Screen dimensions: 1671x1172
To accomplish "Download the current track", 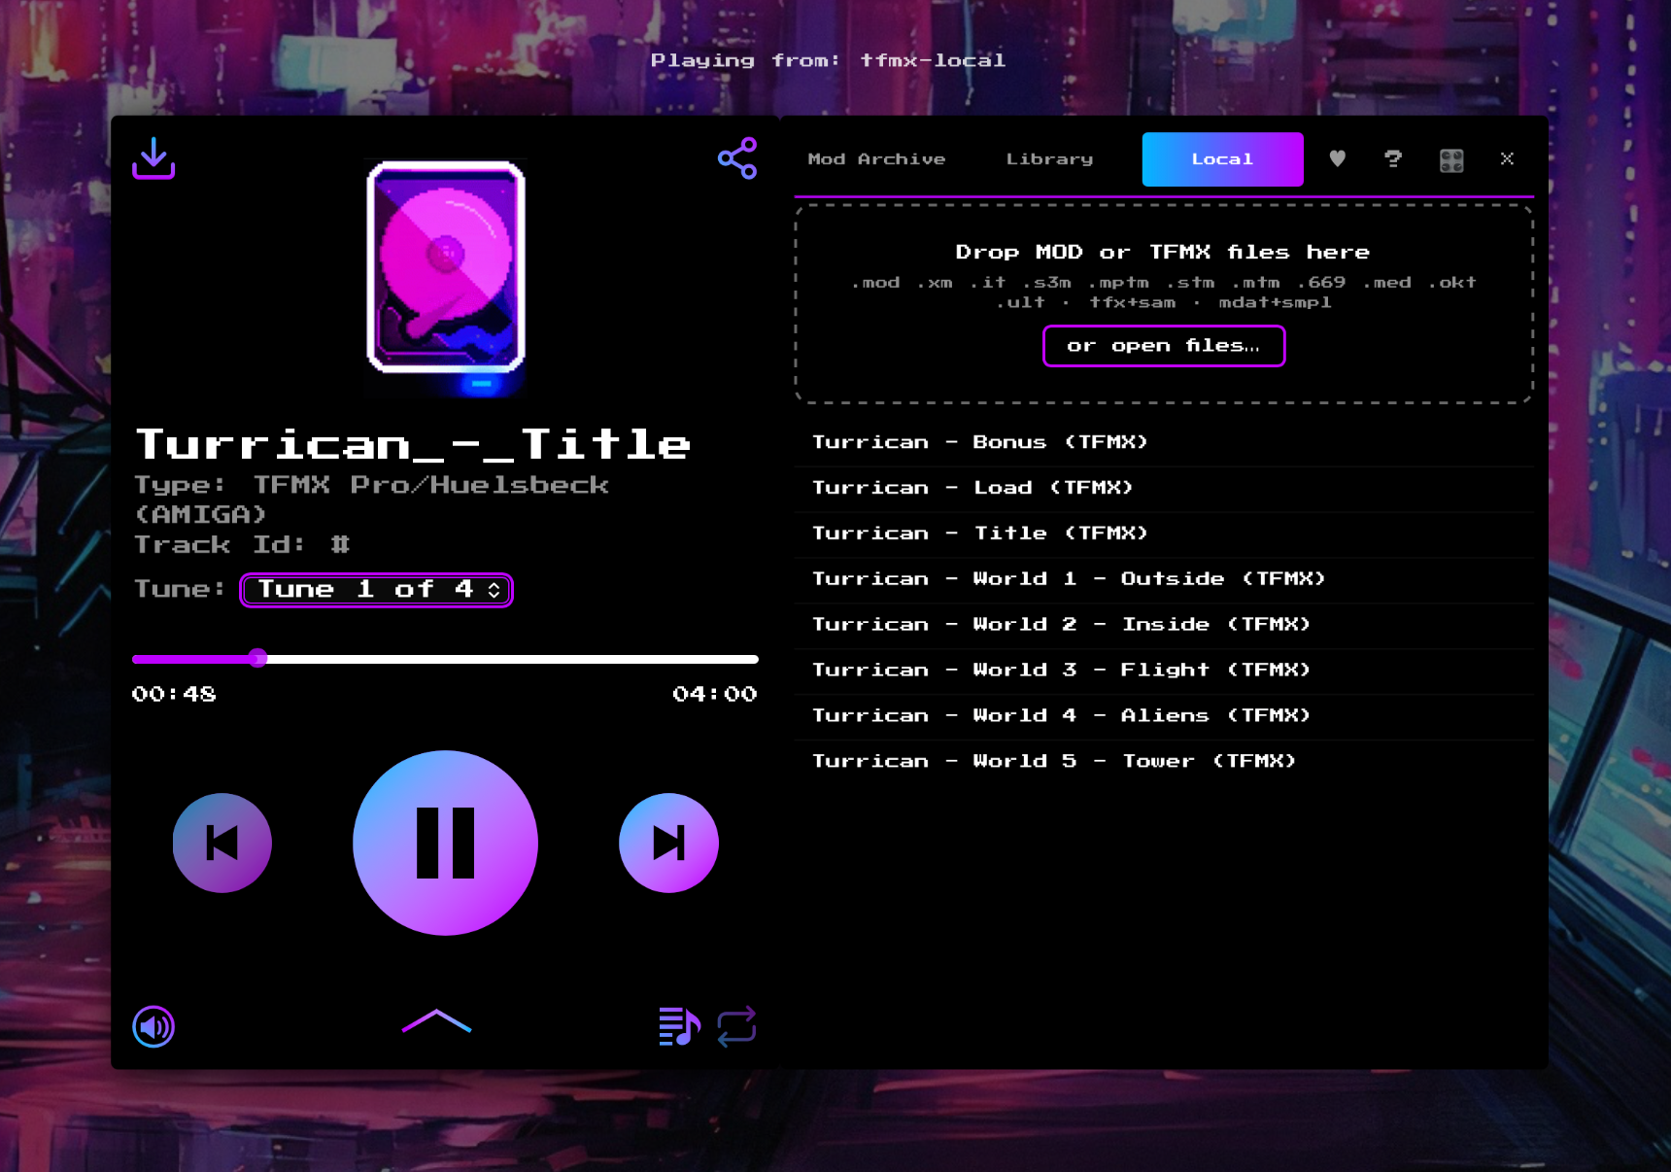I will (x=153, y=157).
